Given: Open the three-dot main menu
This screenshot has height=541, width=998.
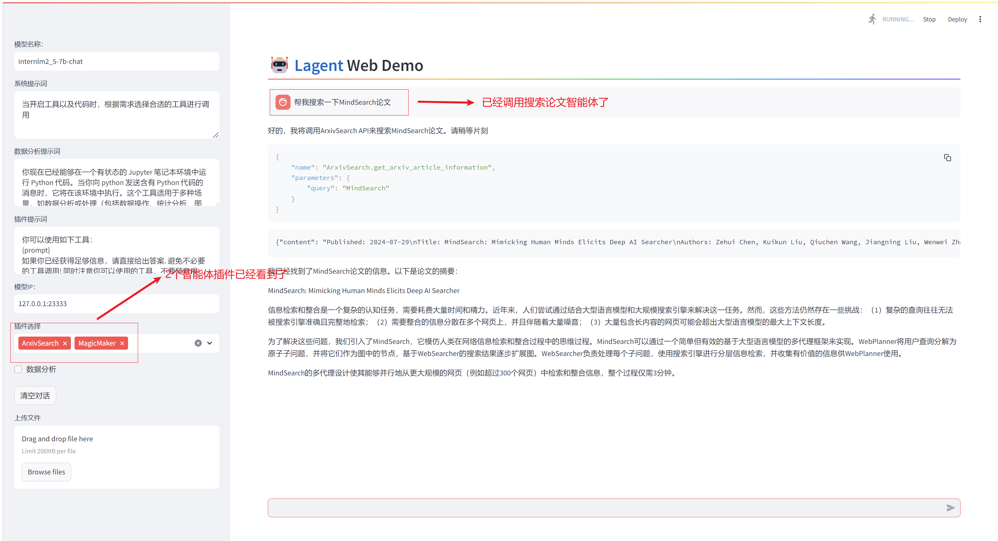Looking at the screenshot, I should point(980,19).
